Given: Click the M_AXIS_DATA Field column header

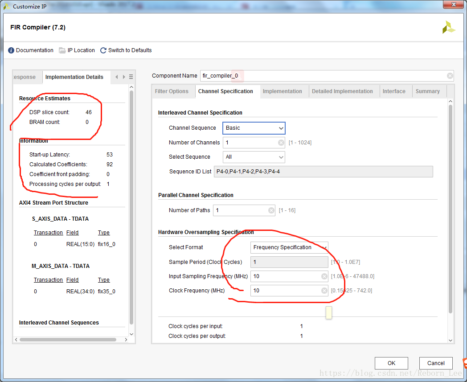Looking at the screenshot, I should pos(72,280).
